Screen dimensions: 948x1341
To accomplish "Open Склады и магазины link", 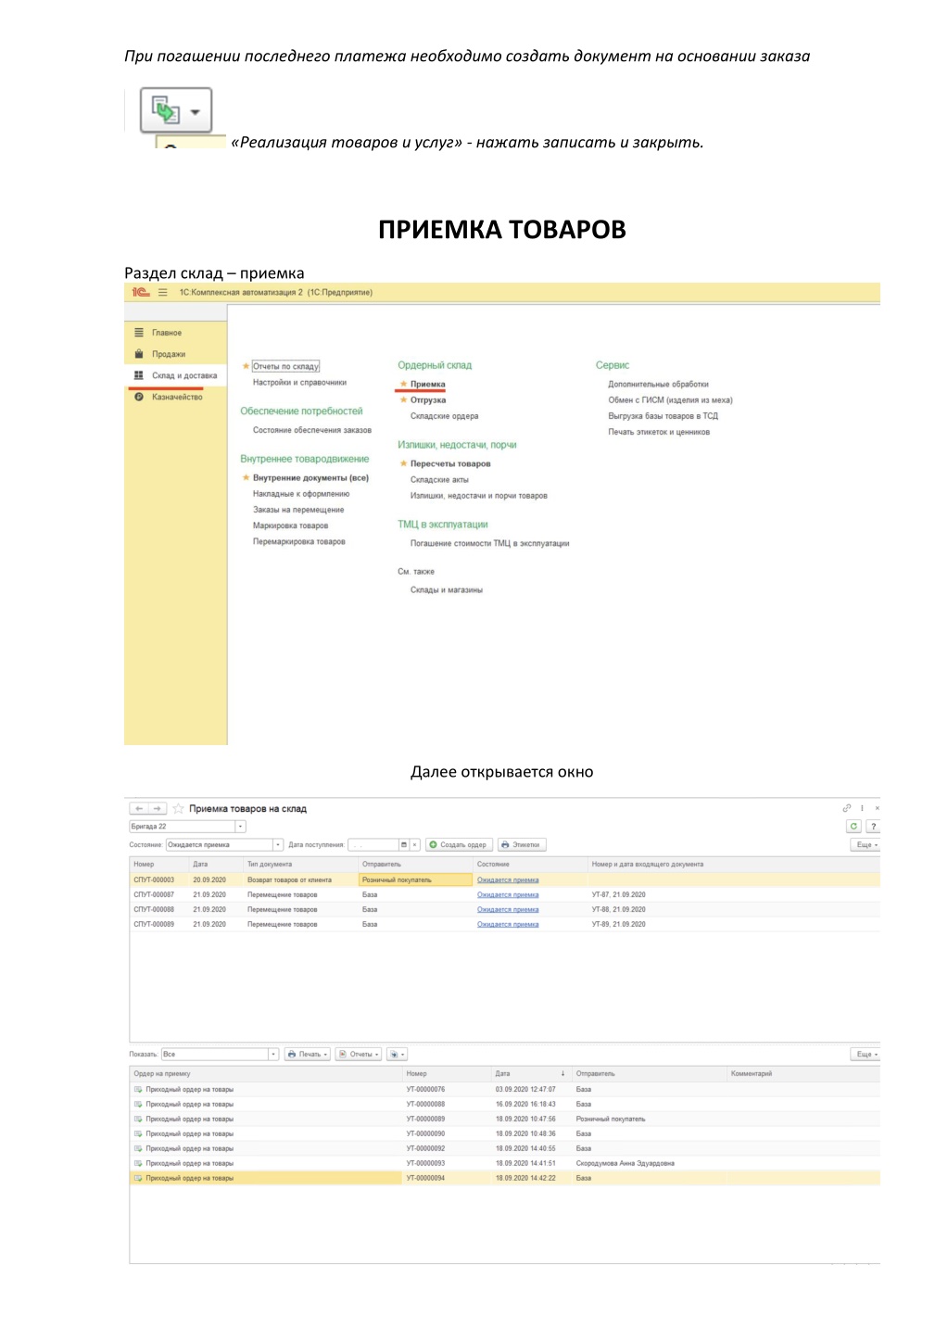I will point(447,589).
